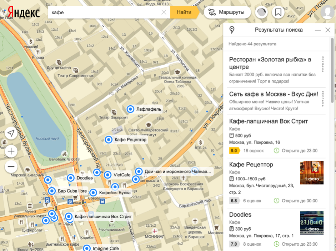
Task: Clear the search field text
Action: tap(164, 12)
